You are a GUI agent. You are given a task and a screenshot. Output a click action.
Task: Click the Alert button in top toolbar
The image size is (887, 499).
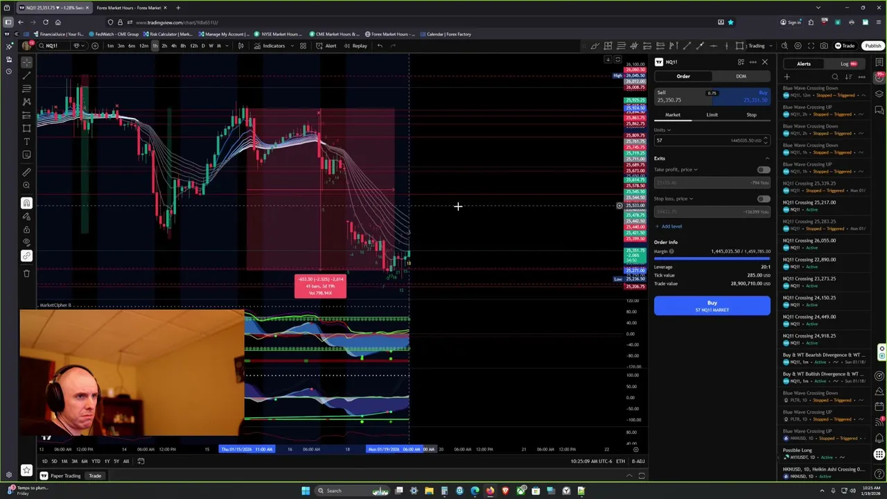tap(326, 46)
